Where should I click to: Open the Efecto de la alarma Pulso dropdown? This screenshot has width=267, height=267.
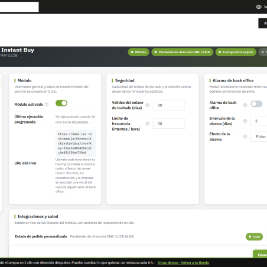click(259, 136)
